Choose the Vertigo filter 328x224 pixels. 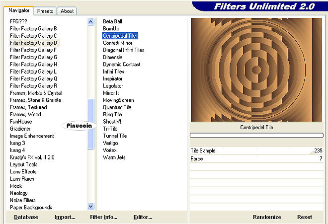[x=110, y=143]
